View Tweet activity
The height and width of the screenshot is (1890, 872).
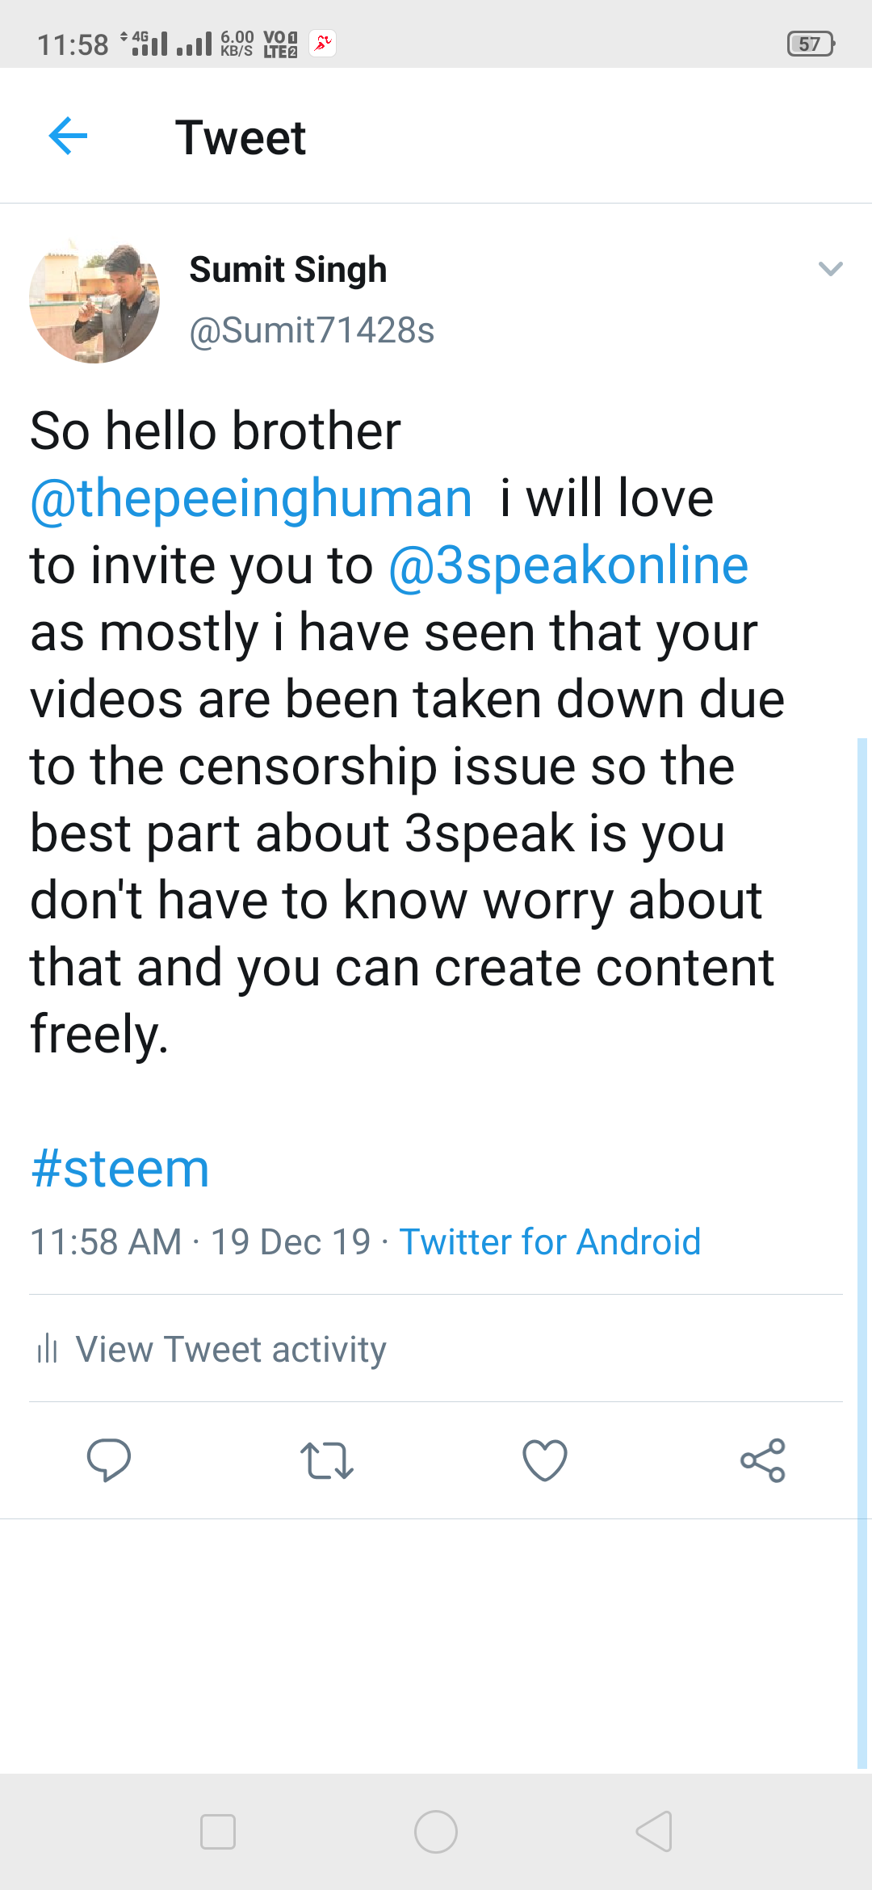pos(231,1349)
